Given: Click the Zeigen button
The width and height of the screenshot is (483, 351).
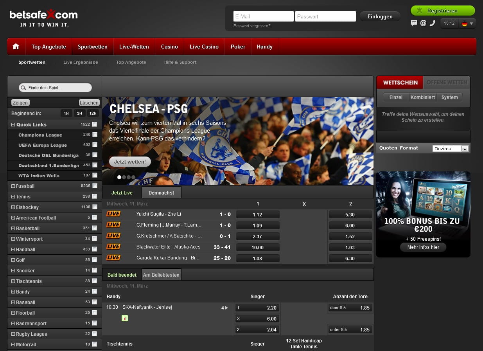Looking at the screenshot, I should tap(20, 103).
